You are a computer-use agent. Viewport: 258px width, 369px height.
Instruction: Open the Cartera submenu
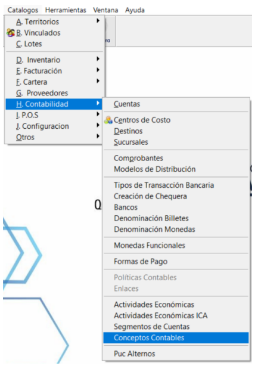(x=54, y=82)
